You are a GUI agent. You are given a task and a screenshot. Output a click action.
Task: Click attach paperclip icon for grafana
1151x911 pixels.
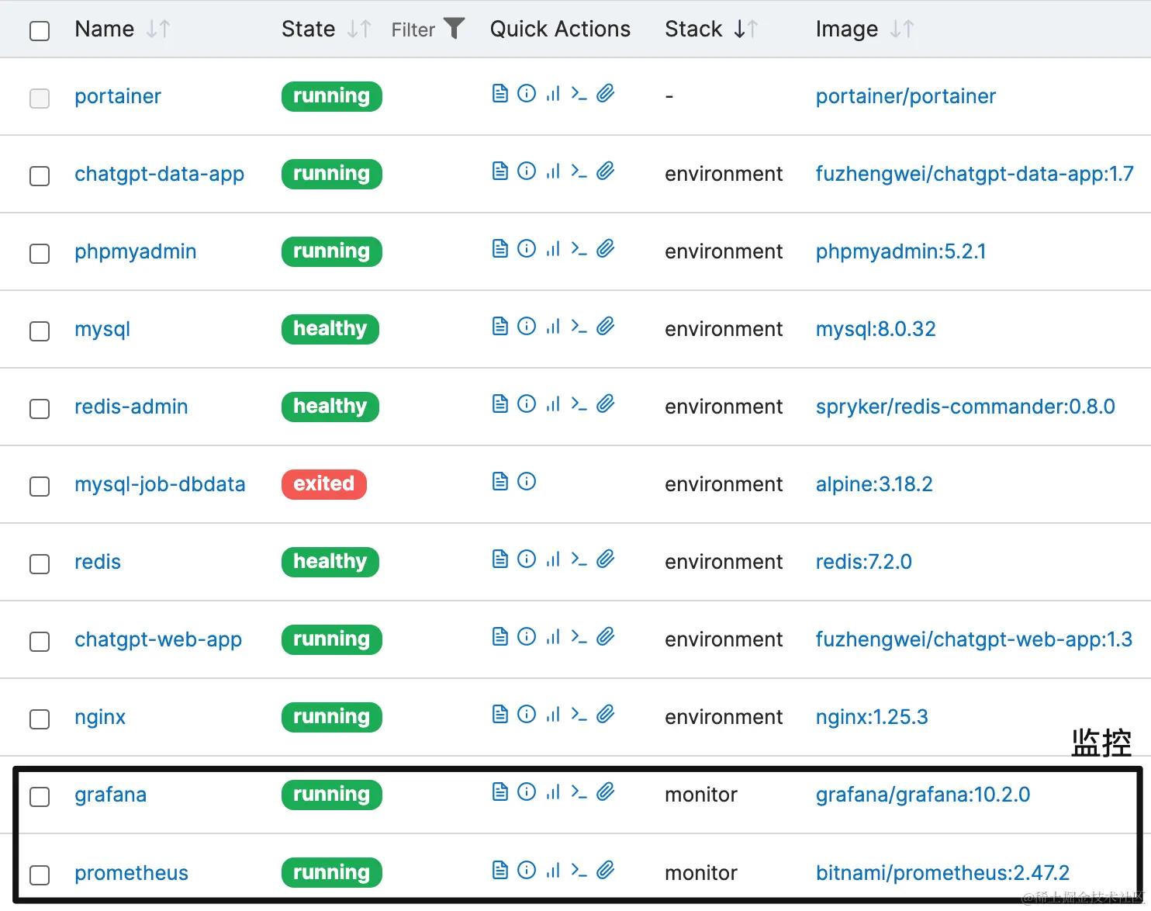(606, 792)
